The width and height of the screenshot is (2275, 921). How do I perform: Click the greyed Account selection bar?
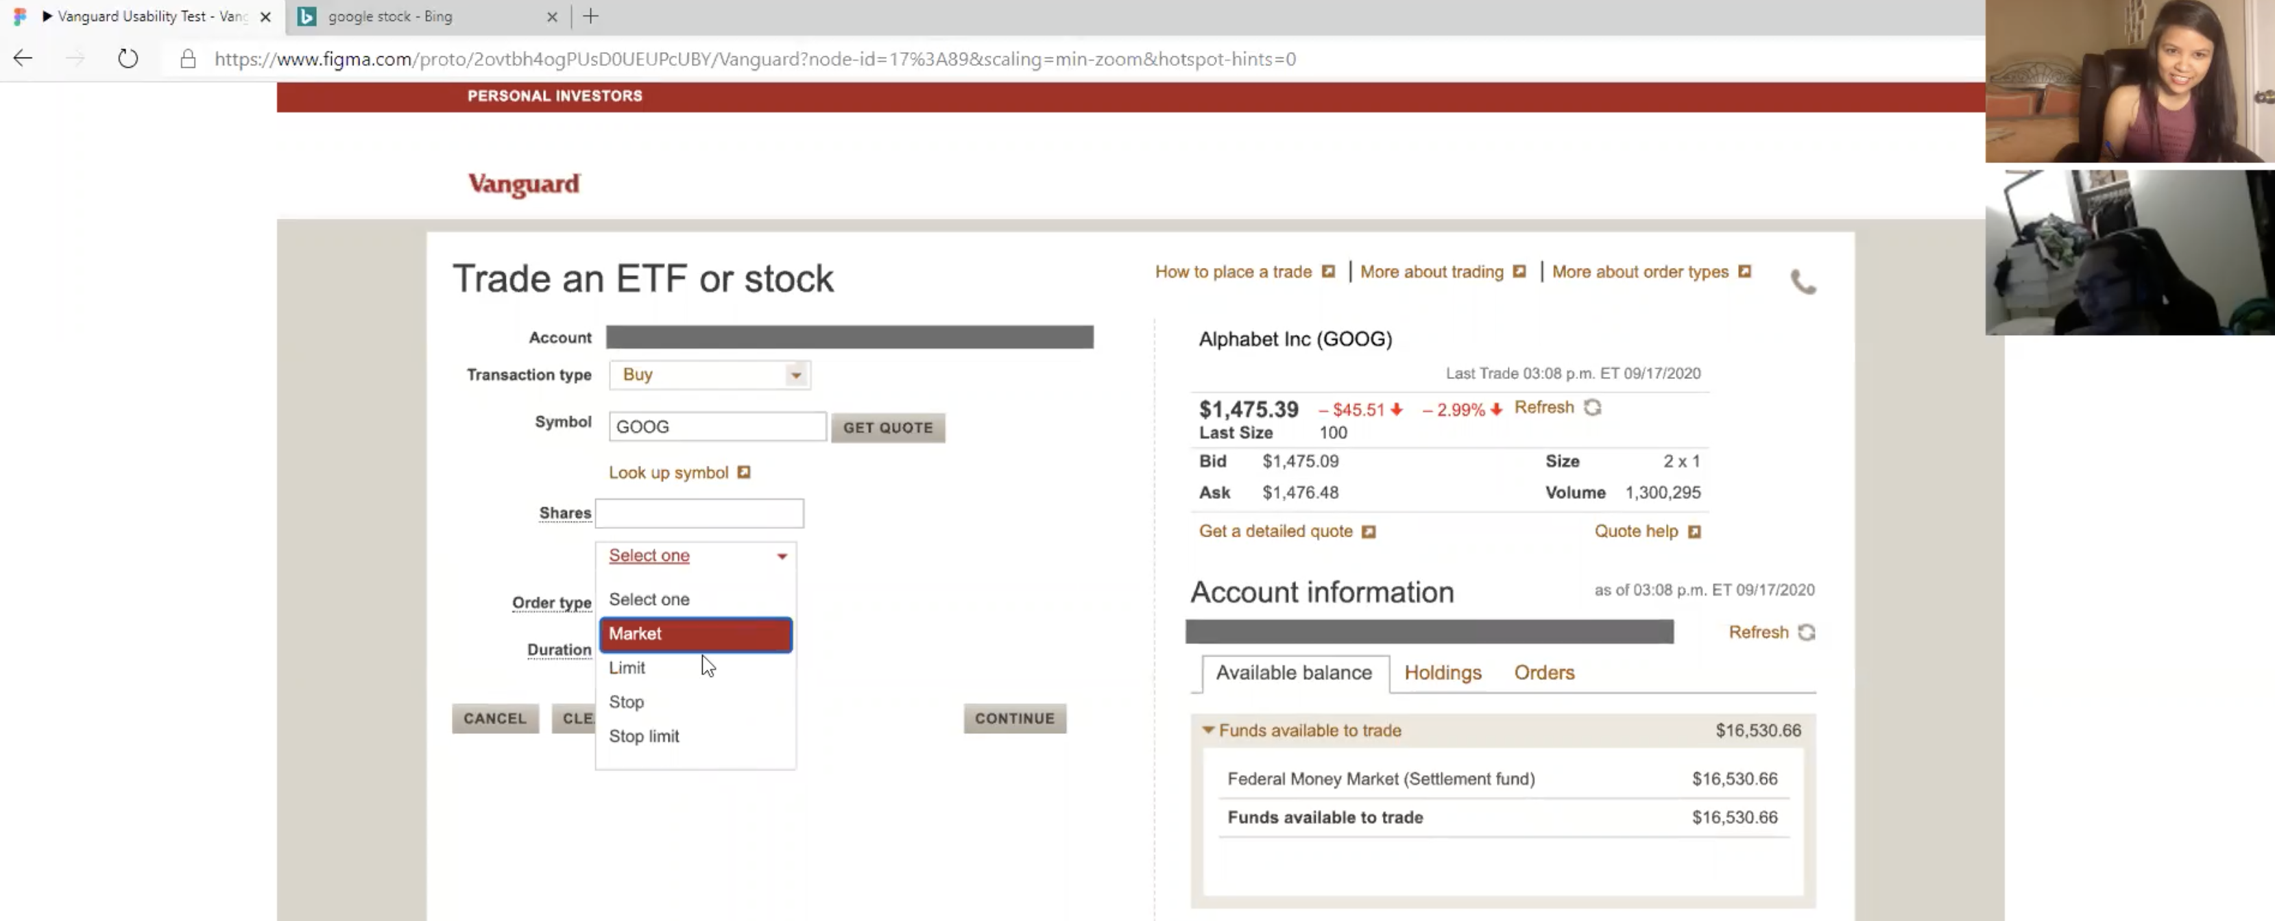pyautogui.click(x=850, y=337)
